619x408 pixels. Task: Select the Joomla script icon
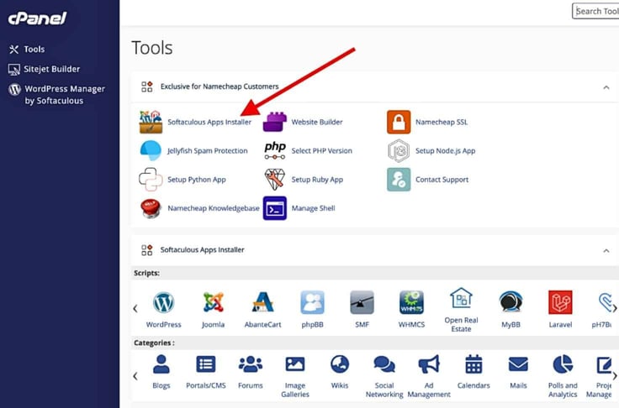pyautogui.click(x=213, y=302)
